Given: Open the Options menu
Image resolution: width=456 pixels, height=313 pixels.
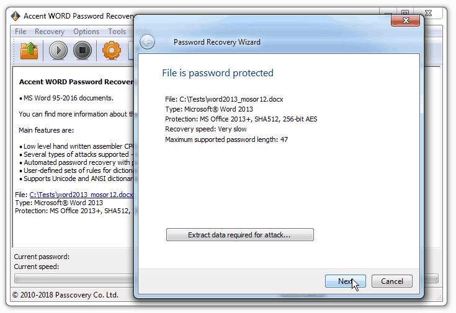Looking at the screenshot, I should [x=86, y=32].
